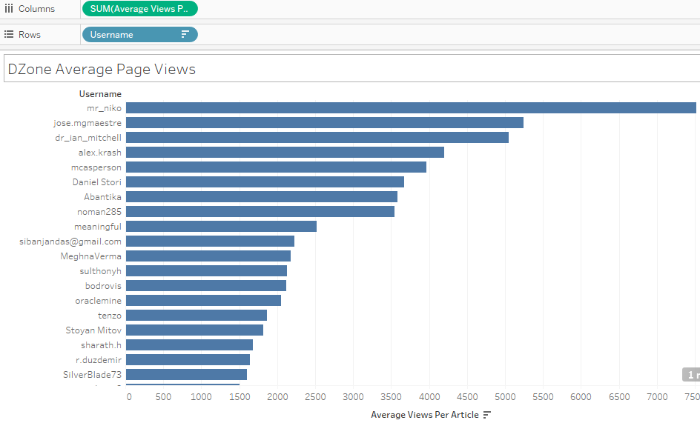Select the oraclemine bar
This screenshot has width=700, height=423.
click(x=203, y=300)
